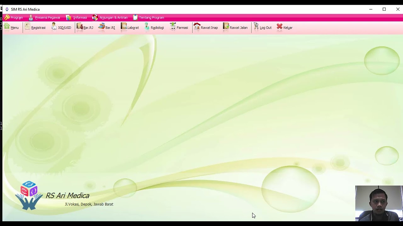This screenshot has width=403, height=226.
Task: Open the Labrat laboratory module
Action: pyautogui.click(x=130, y=27)
